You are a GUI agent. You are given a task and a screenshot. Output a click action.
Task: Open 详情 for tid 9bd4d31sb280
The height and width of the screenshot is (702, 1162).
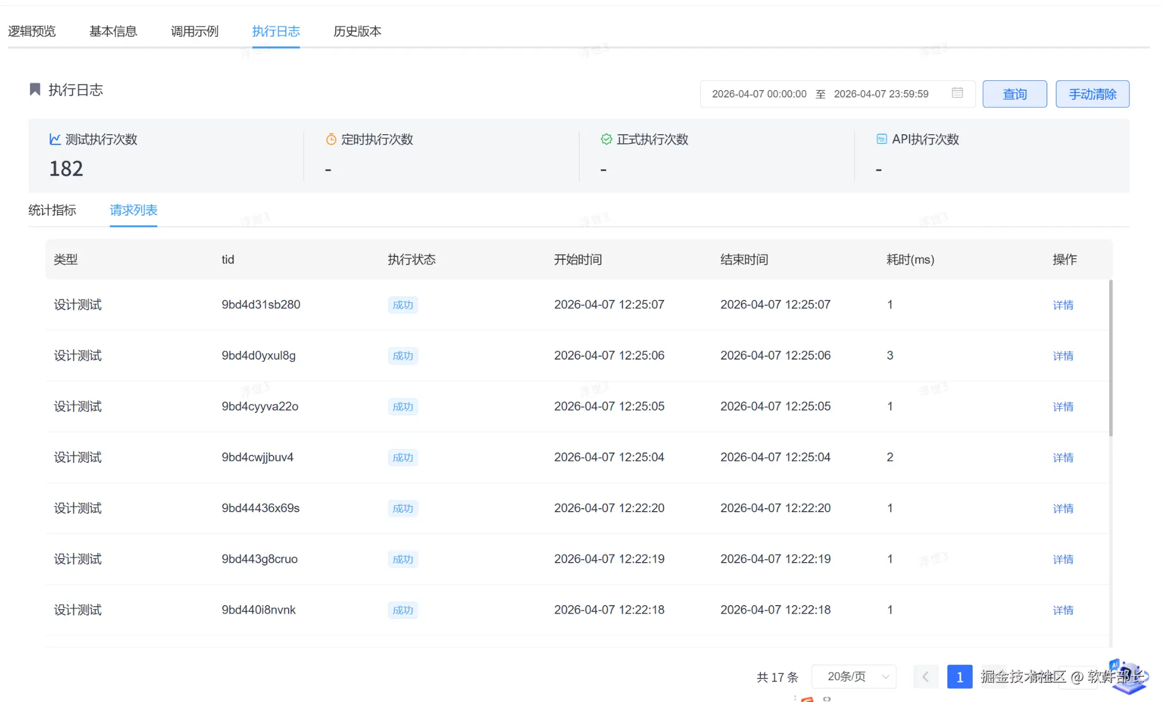click(1063, 305)
